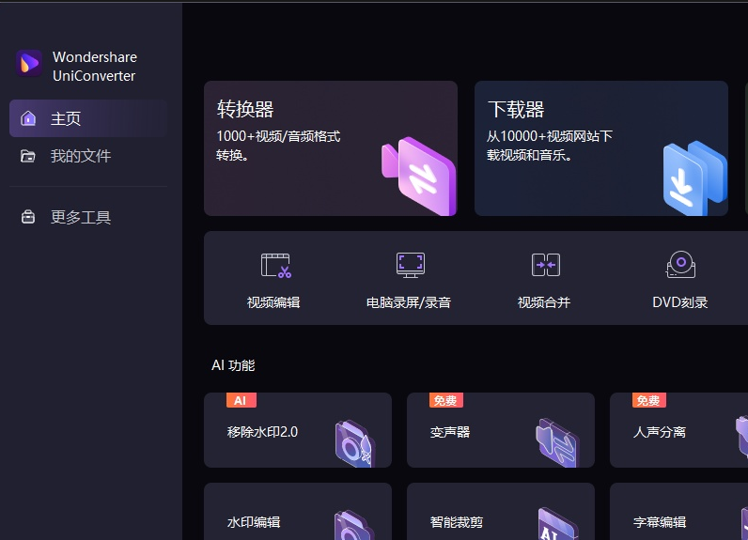Open the 人声分离 vocal remover card

[x=678, y=430]
